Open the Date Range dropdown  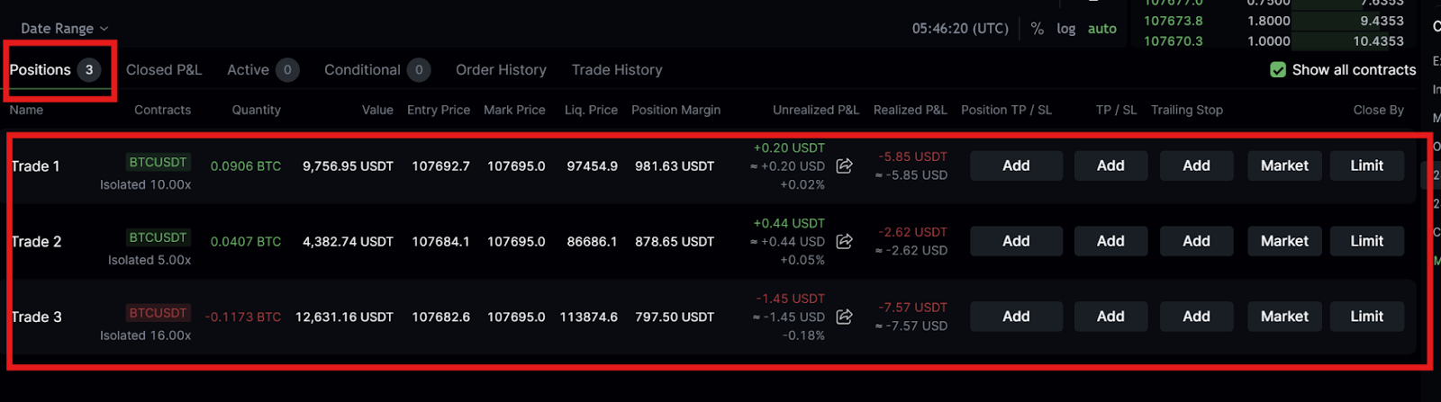pyautogui.click(x=64, y=29)
